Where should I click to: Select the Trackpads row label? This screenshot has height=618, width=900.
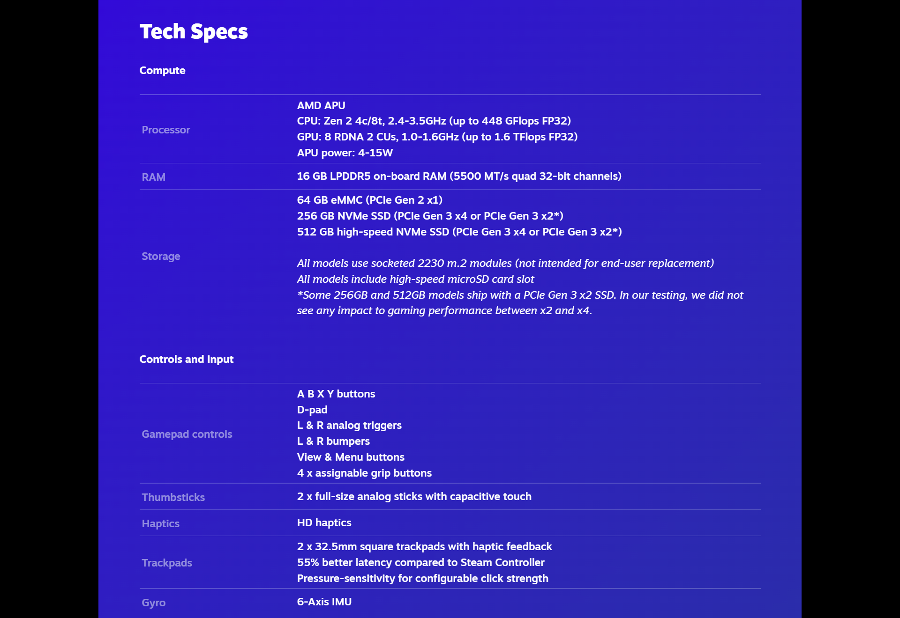(x=167, y=563)
